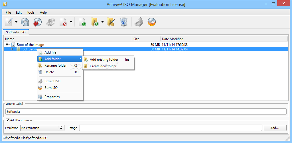Click the Add folder toolbar icon
This screenshot has height=143, width=292.
pyautogui.click(x=95, y=22)
